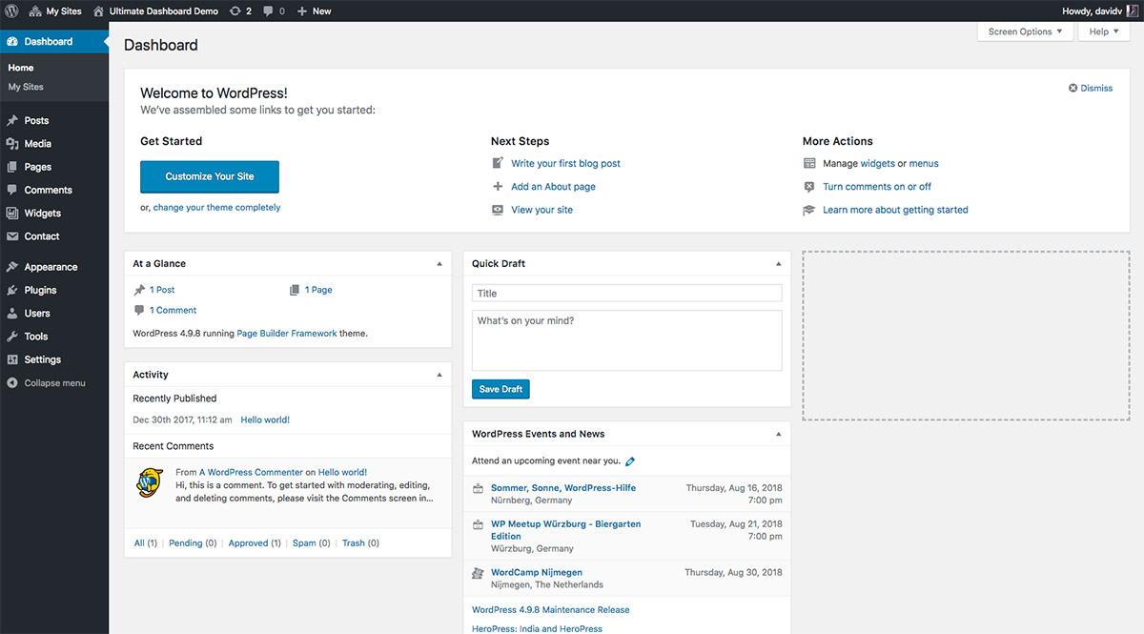Click the Tools wrench icon
The image size is (1144, 634).
point(12,337)
